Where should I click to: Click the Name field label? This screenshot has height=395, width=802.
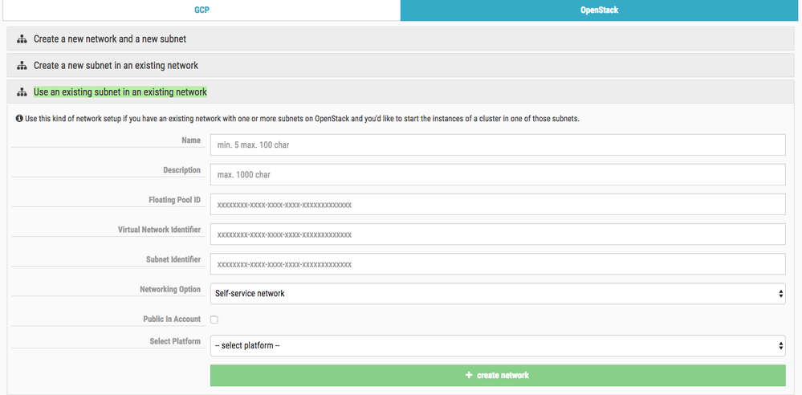pos(191,140)
